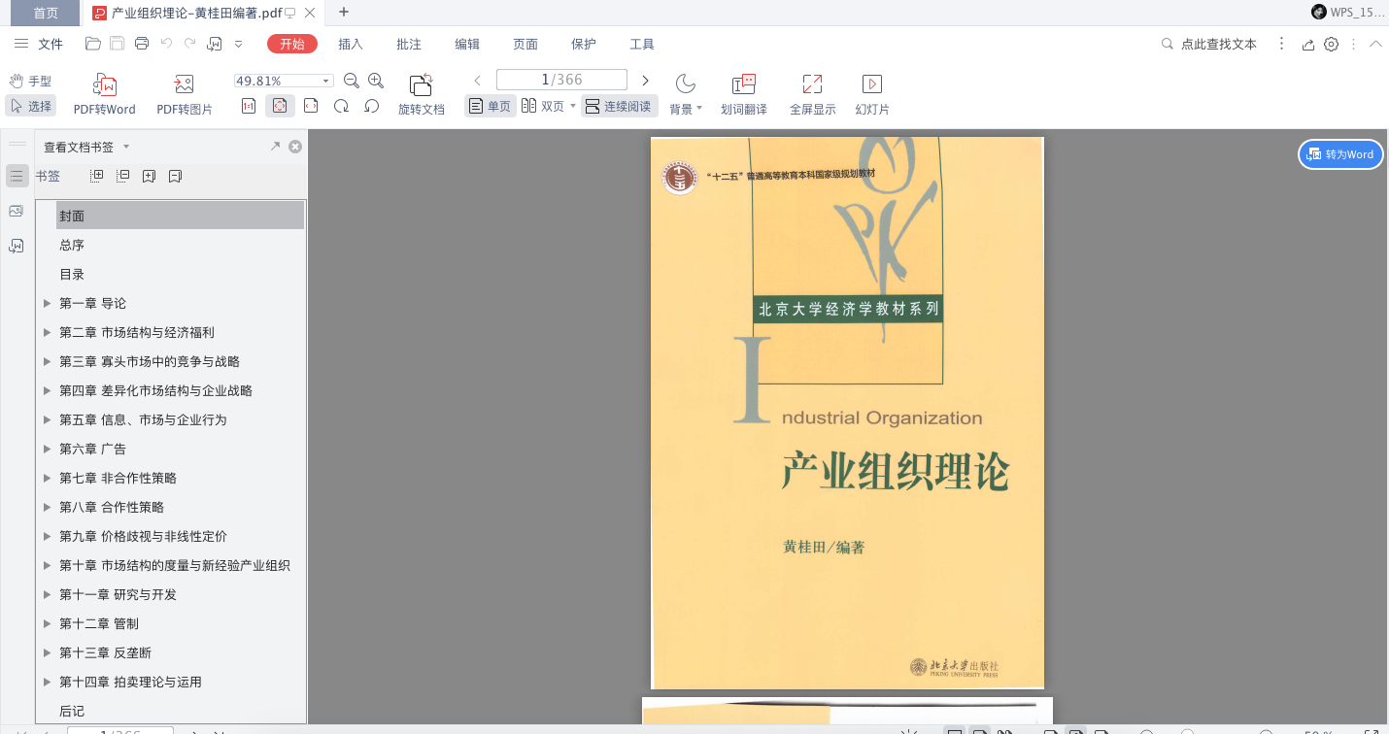The width and height of the screenshot is (1389, 734).
Task: Zoom out with the minus magnifier
Action: [352, 81]
